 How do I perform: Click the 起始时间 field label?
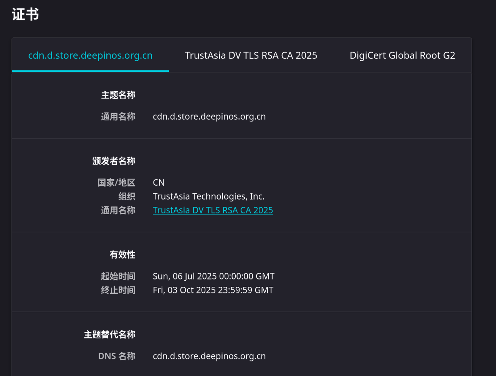click(118, 276)
